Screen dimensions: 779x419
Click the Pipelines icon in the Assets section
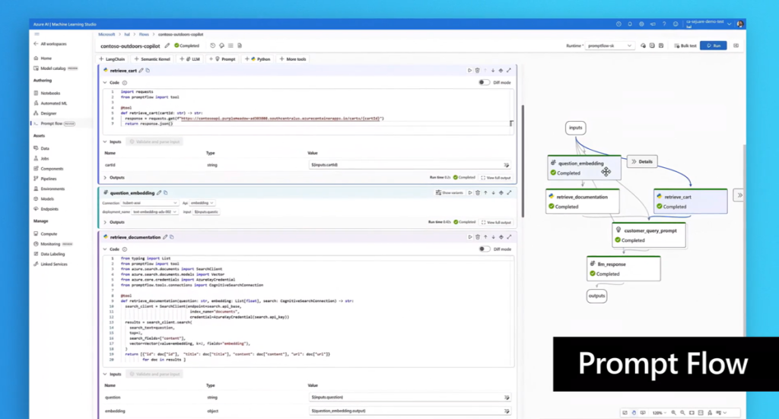(x=36, y=178)
